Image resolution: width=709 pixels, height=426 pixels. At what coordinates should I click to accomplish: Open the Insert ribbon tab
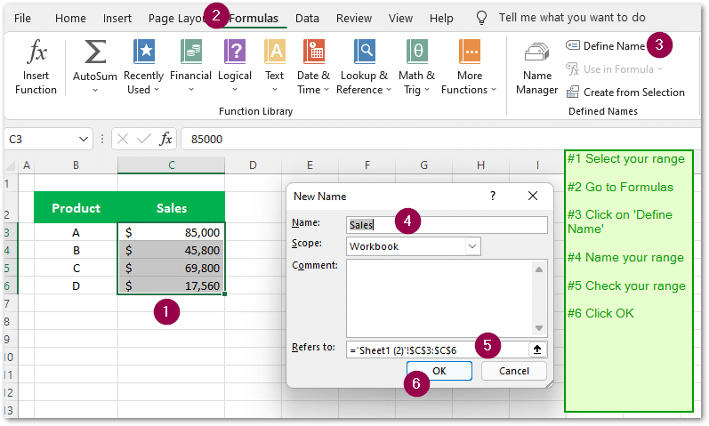117,18
